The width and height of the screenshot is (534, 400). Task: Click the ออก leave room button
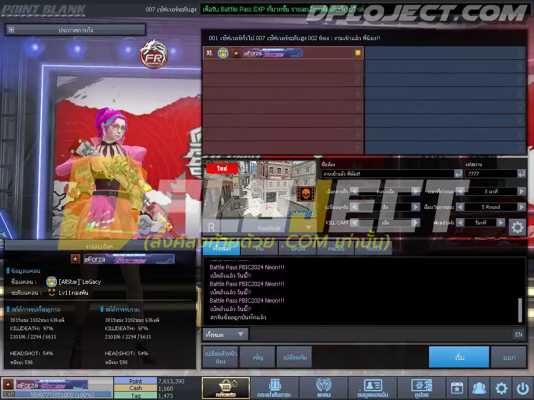[509, 357]
